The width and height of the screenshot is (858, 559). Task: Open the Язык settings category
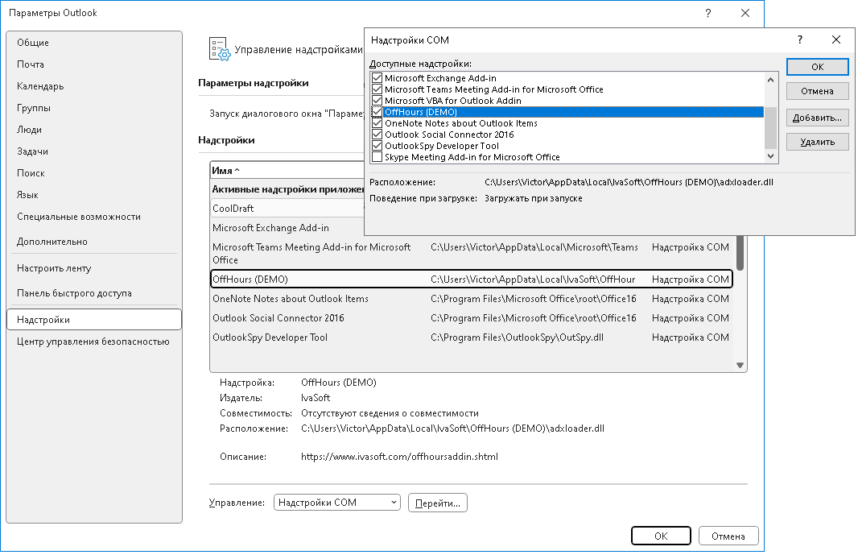(x=94, y=195)
